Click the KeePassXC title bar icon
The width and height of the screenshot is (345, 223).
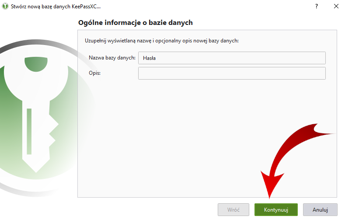[x=5, y=6]
